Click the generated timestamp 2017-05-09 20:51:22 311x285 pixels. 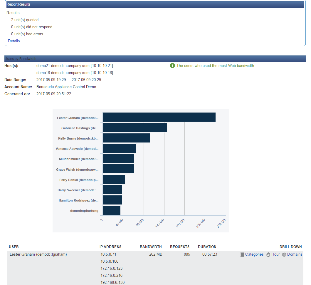coord(53,94)
